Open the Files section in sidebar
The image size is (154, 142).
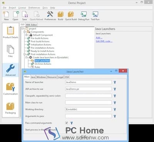coord(10,51)
